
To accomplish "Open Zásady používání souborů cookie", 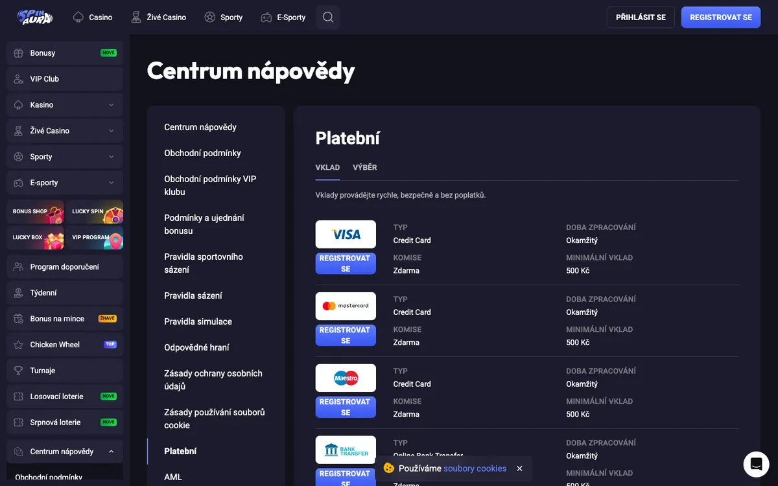I will [x=215, y=419].
